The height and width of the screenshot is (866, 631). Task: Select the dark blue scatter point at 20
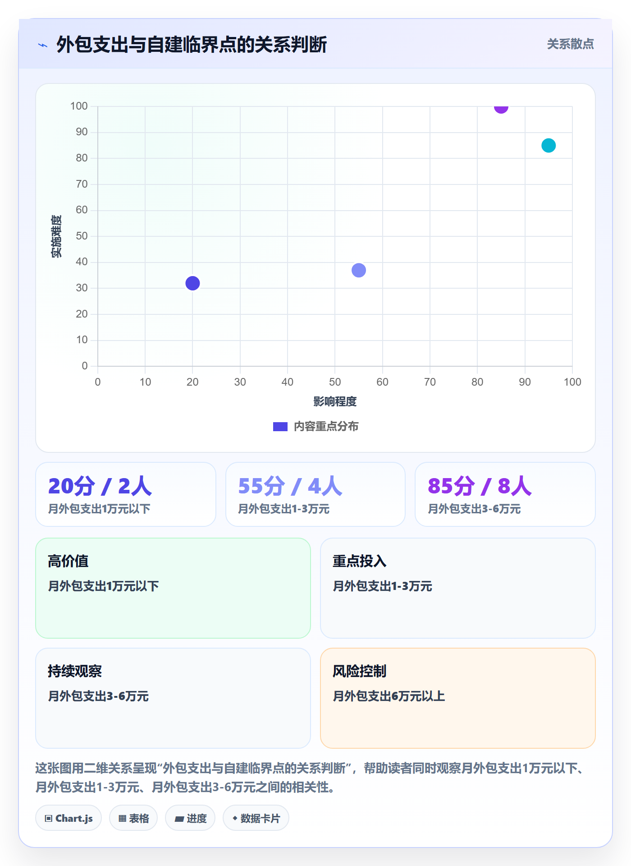[x=192, y=283]
